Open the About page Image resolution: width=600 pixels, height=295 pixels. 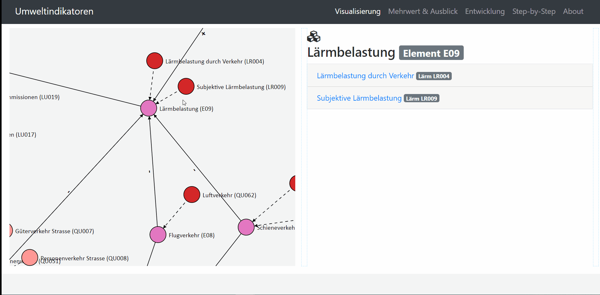click(573, 11)
